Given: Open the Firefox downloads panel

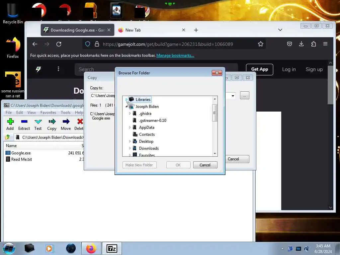Looking at the screenshot, I should (x=301, y=44).
